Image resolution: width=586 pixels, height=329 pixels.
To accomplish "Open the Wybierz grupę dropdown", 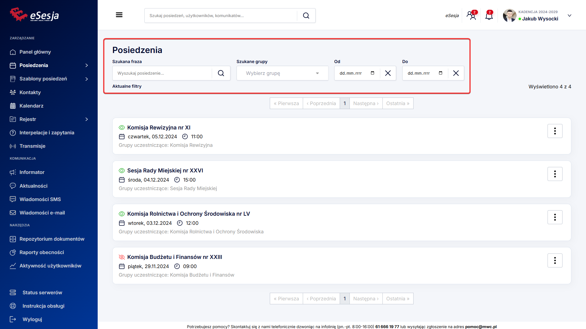I will click(282, 73).
